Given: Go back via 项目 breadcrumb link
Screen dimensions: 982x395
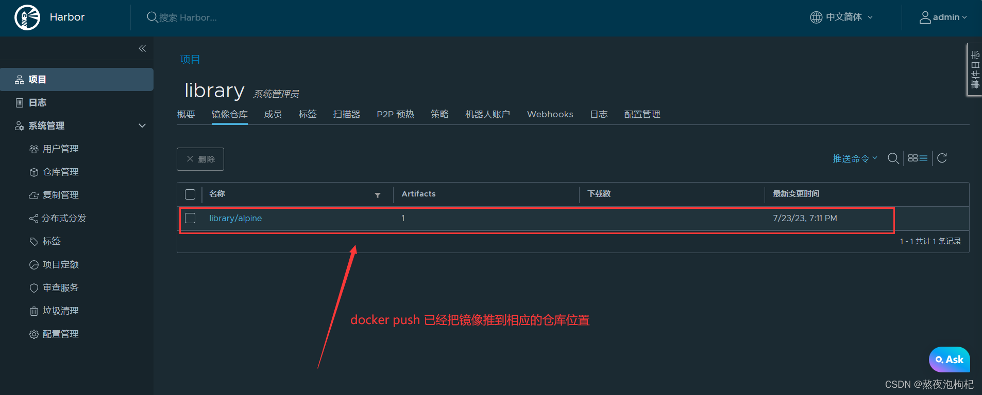Looking at the screenshot, I should click(190, 59).
